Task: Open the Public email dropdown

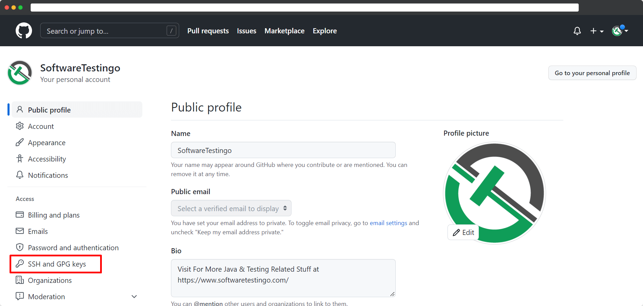Action: [x=231, y=208]
